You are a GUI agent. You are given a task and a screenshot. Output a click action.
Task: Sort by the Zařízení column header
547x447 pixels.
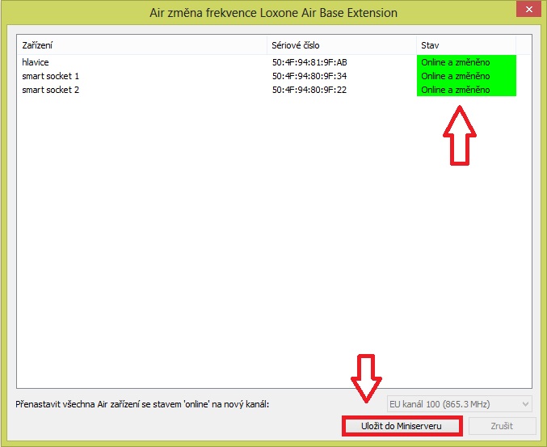[141, 45]
